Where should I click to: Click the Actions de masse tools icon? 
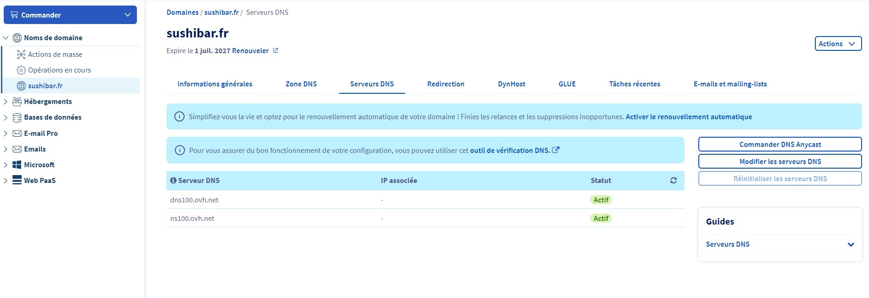(x=21, y=55)
